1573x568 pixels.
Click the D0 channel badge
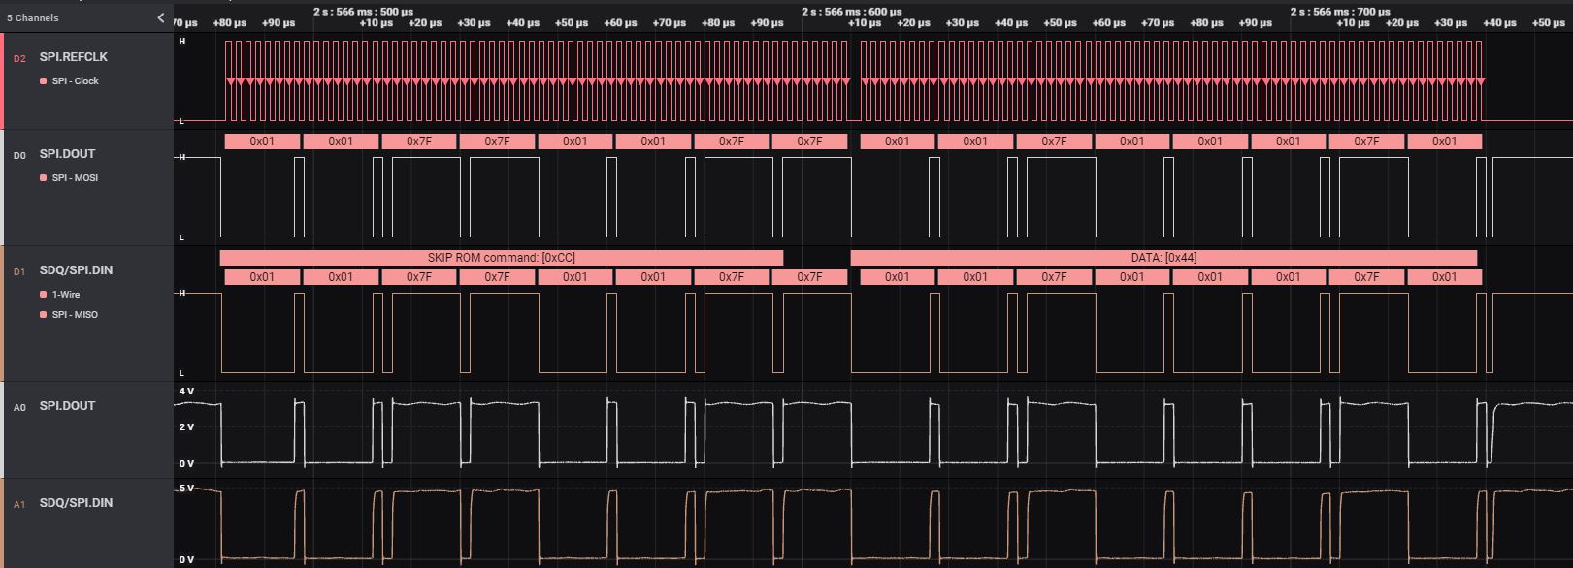pos(19,156)
